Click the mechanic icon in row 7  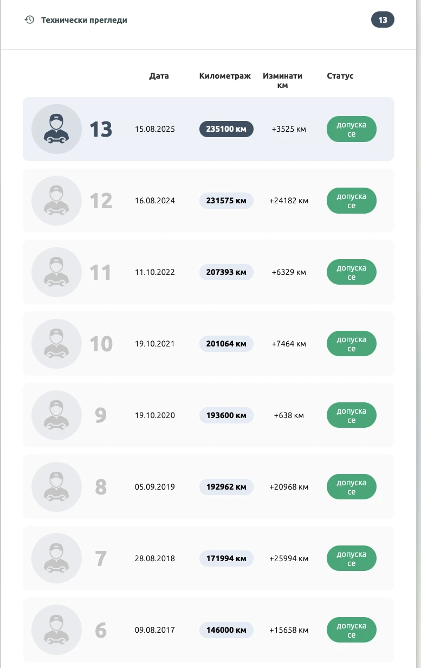tap(57, 558)
